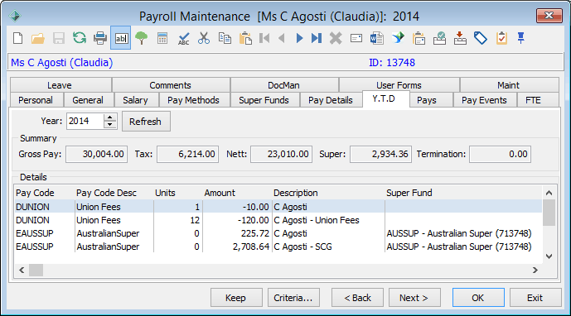Go to next record blue arrow
The image size is (571, 316).
[299, 38]
